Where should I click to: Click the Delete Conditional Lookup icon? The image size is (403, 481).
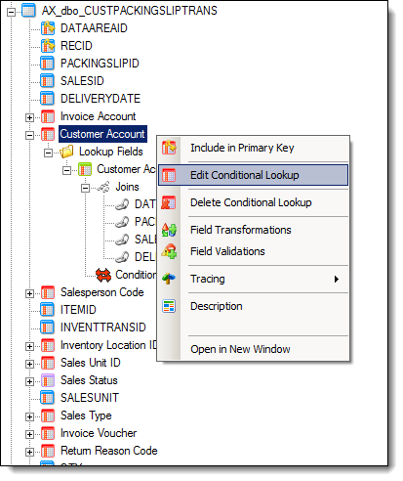[169, 202]
